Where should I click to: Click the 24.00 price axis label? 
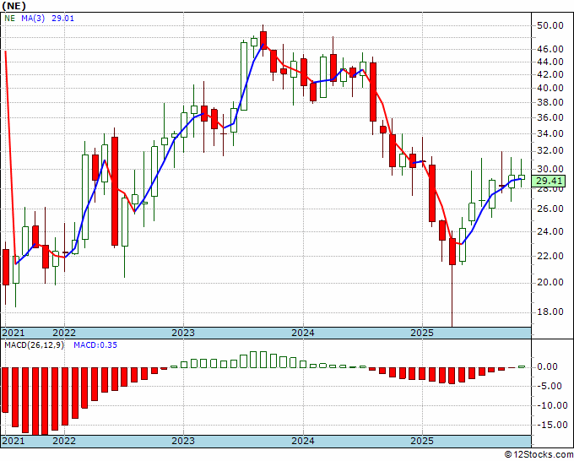(x=550, y=231)
